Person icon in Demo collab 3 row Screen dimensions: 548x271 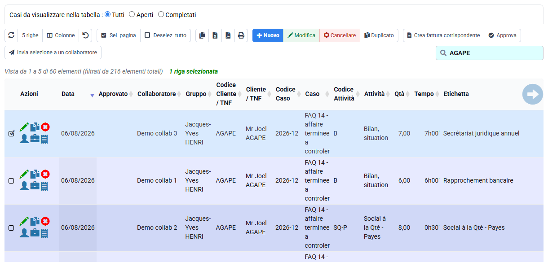pos(24,139)
